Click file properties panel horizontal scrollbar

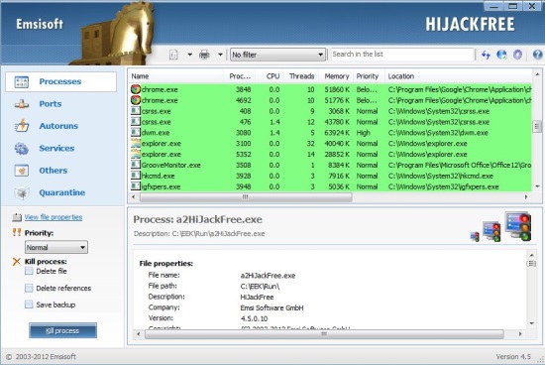coord(324,334)
